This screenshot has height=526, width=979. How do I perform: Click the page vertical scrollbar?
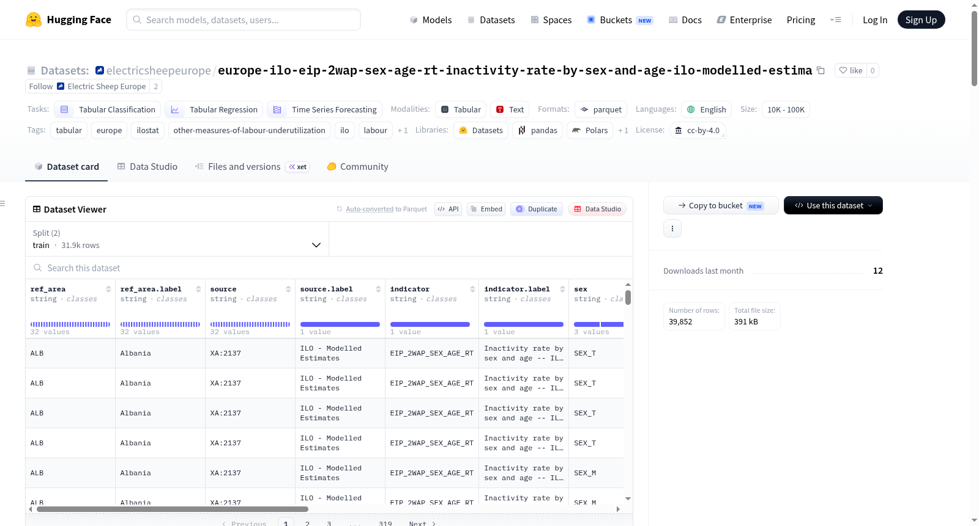974,49
